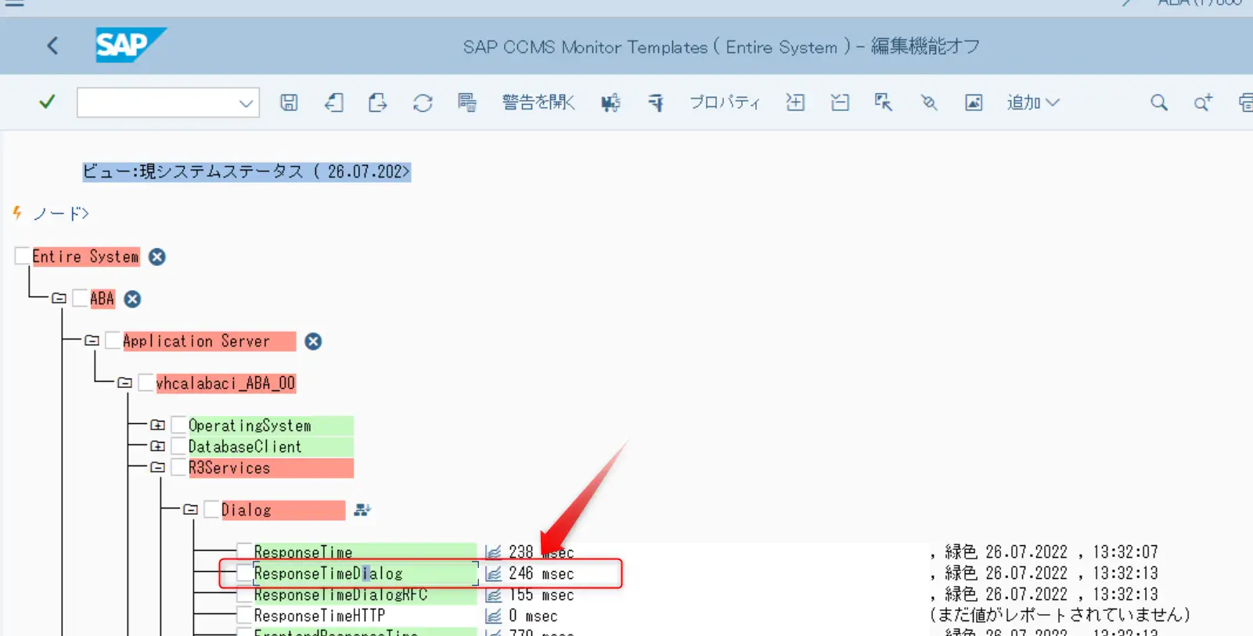Click red alert icon beside Entire System
The height and width of the screenshot is (636, 1253).
pyautogui.click(x=157, y=257)
